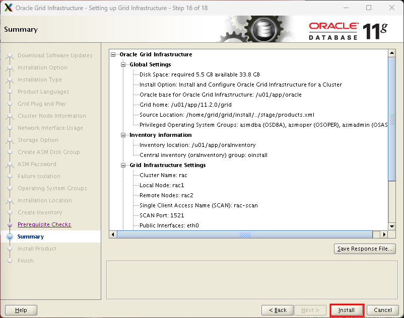
Task: Click the X11 application icon in title bar
Action: [8, 8]
